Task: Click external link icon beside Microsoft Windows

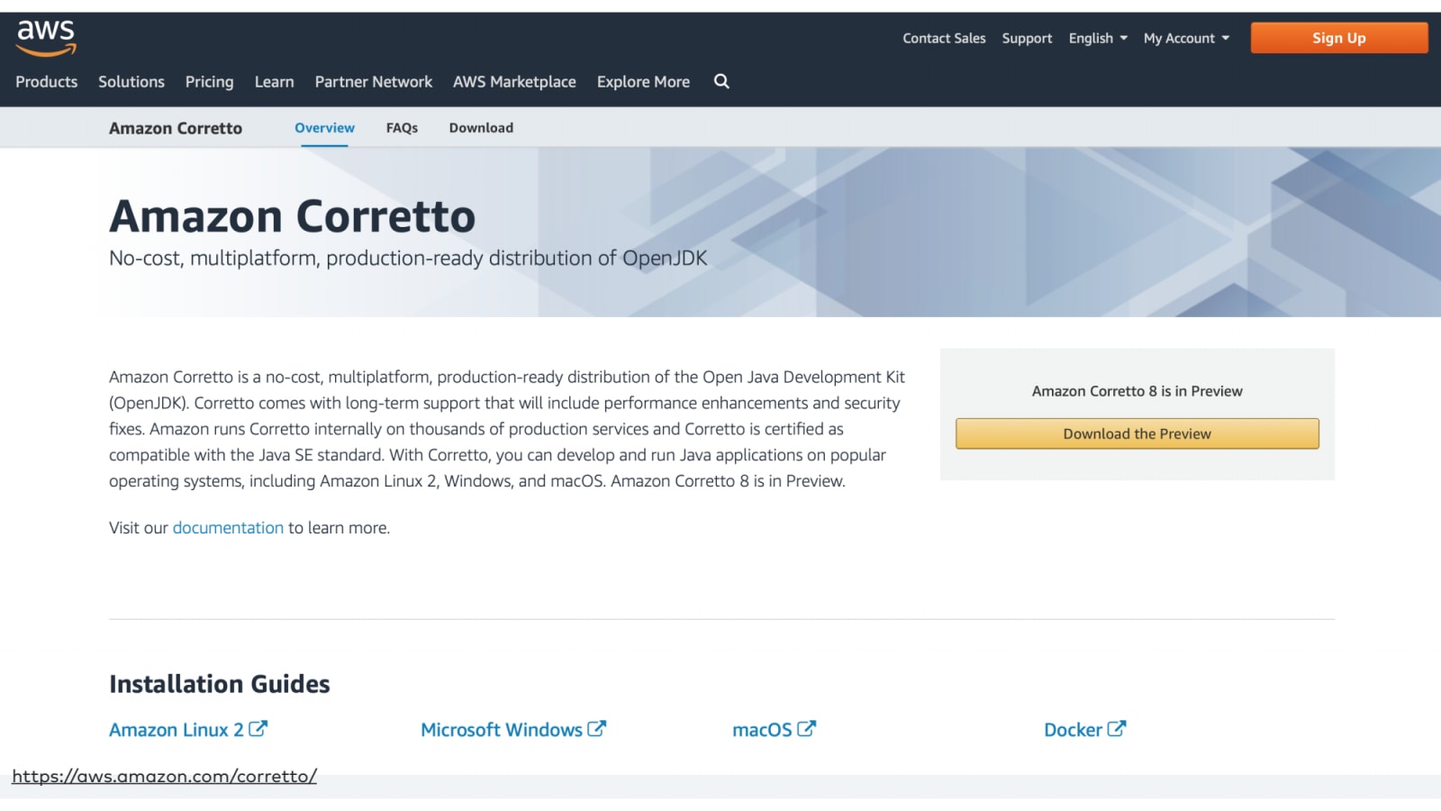Action: [x=596, y=728]
